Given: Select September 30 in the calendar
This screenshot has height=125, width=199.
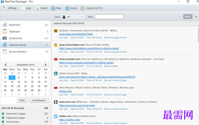Looking at the screenshot, I should [x=39, y=90].
